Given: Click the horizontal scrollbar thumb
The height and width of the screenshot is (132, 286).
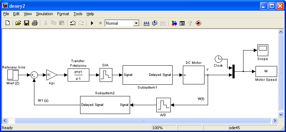Looking at the screenshot, I should click(142, 121).
